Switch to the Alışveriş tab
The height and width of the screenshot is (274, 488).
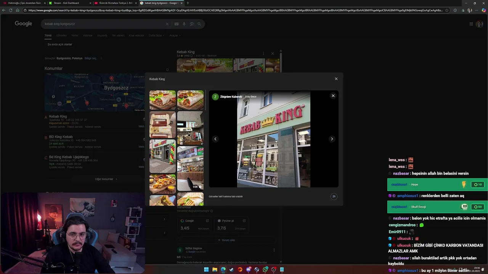click(102, 35)
